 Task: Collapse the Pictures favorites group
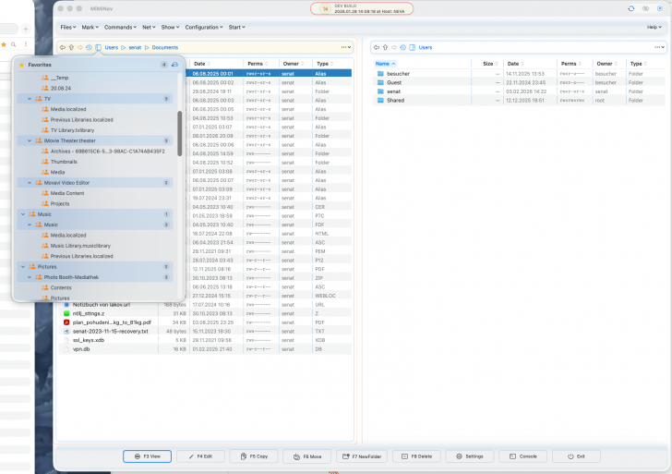coord(23,267)
